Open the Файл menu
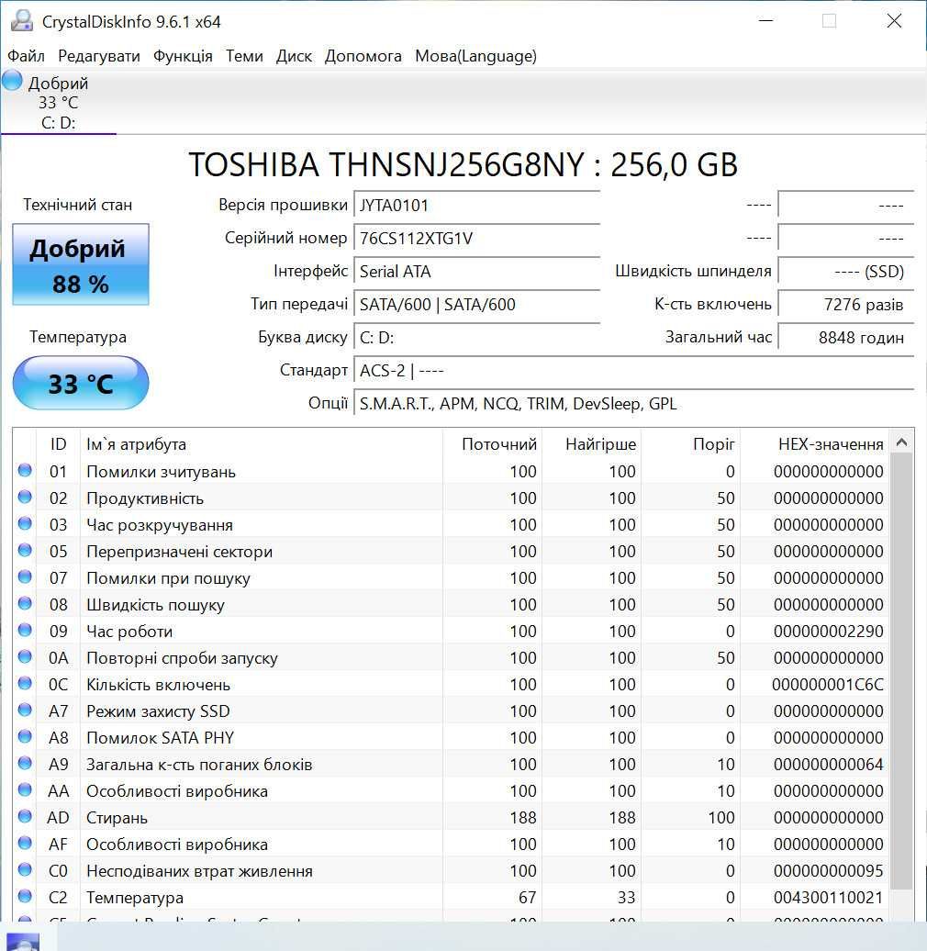The width and height of the screenshot is (927, 951). coord(26,56)
